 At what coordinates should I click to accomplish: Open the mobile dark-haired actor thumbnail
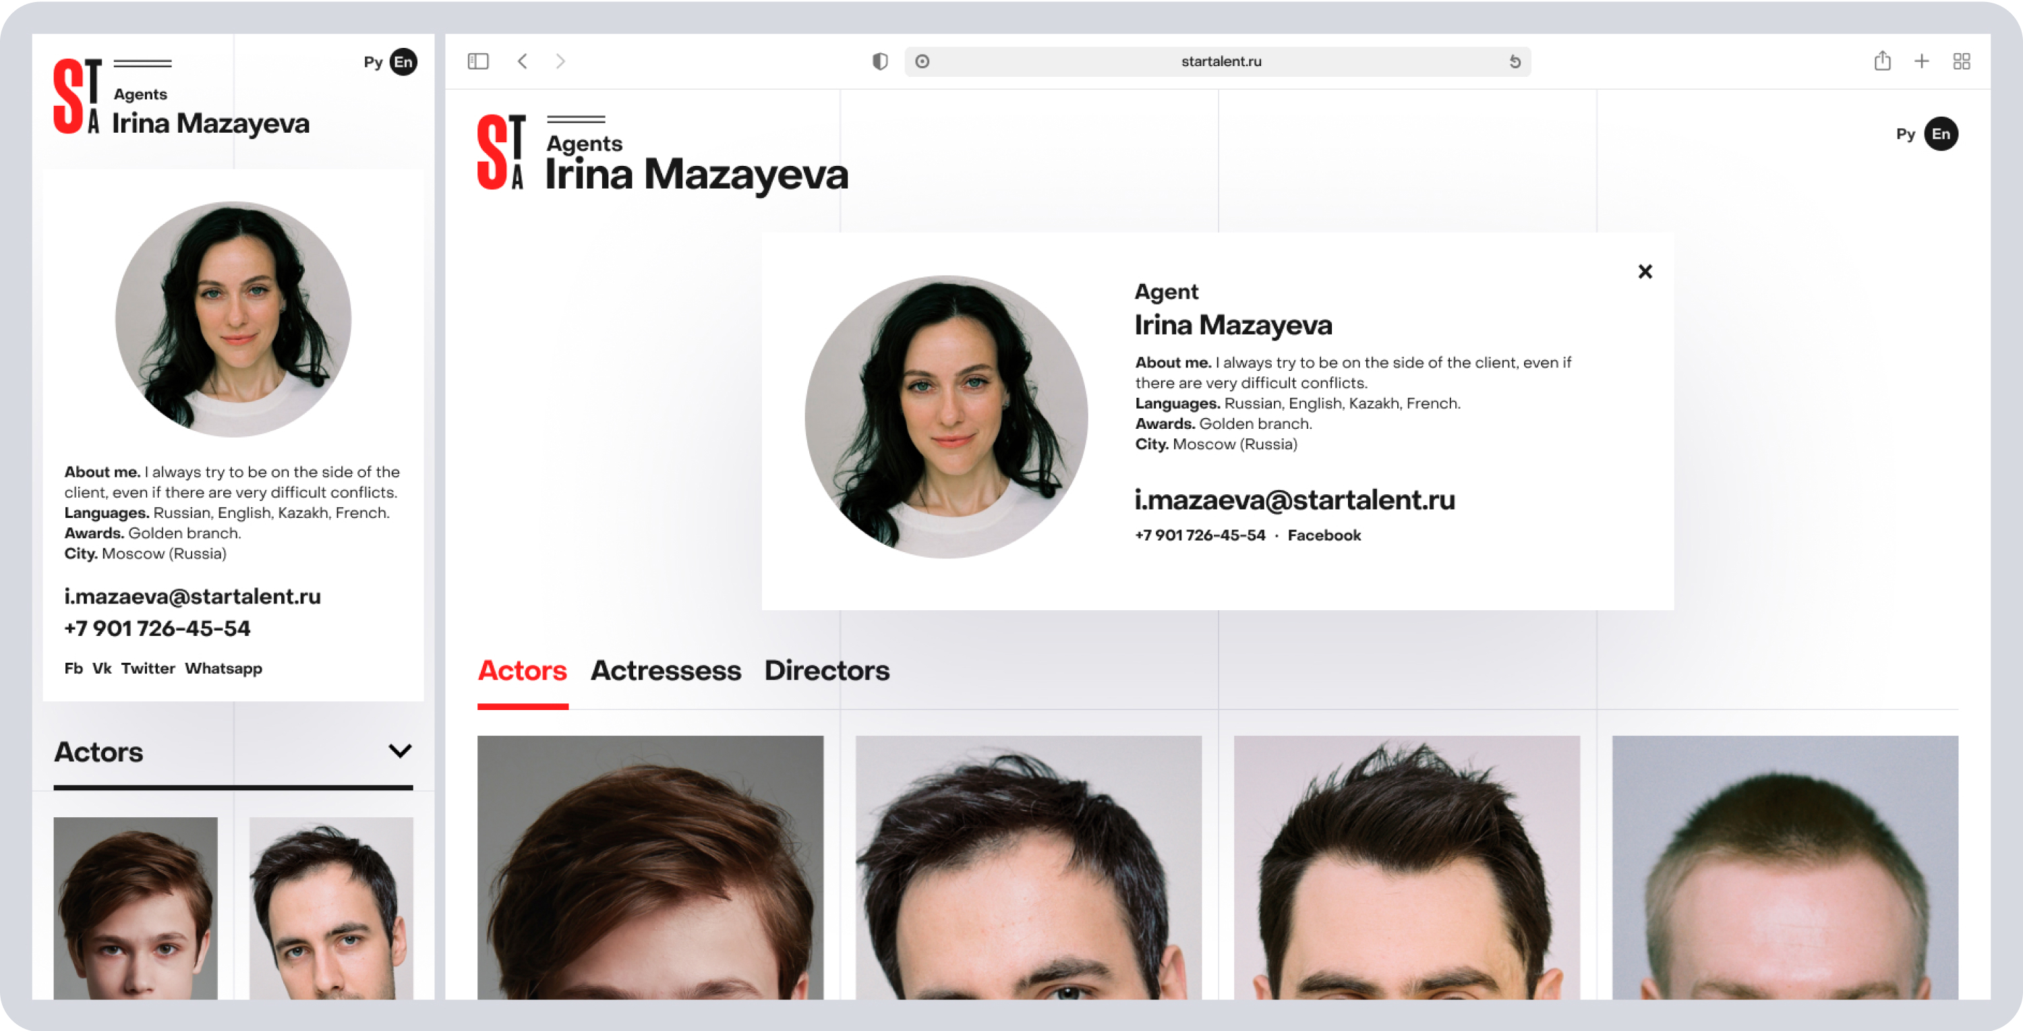pyautogui.click(x=330, y=908)
